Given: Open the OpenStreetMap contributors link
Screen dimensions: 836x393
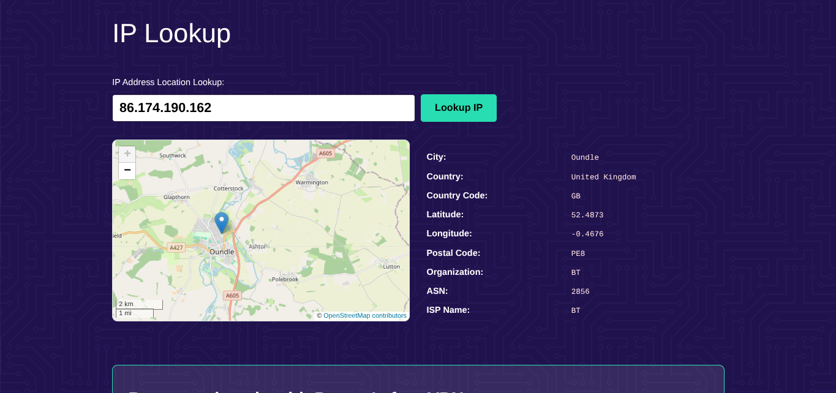Looking at the screenshot, I should [364, 315].
